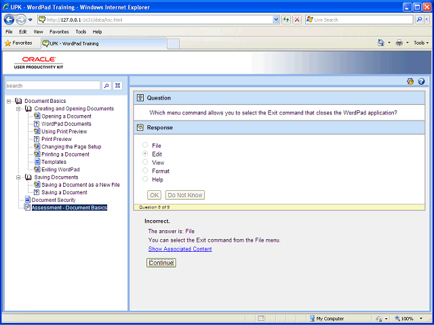
Task: Click the Exiting WordPad topic icon
Action: click(37, 169)
